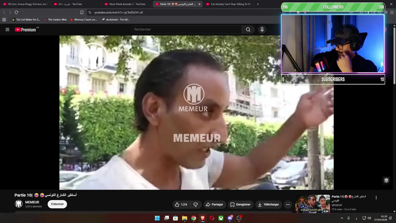Share the video via Partager
The height and width of the screenshot is (223, 396).
click(x=214, y=204)
